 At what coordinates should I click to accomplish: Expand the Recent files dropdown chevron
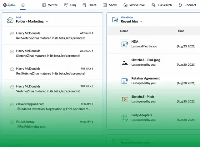point(141,22)
